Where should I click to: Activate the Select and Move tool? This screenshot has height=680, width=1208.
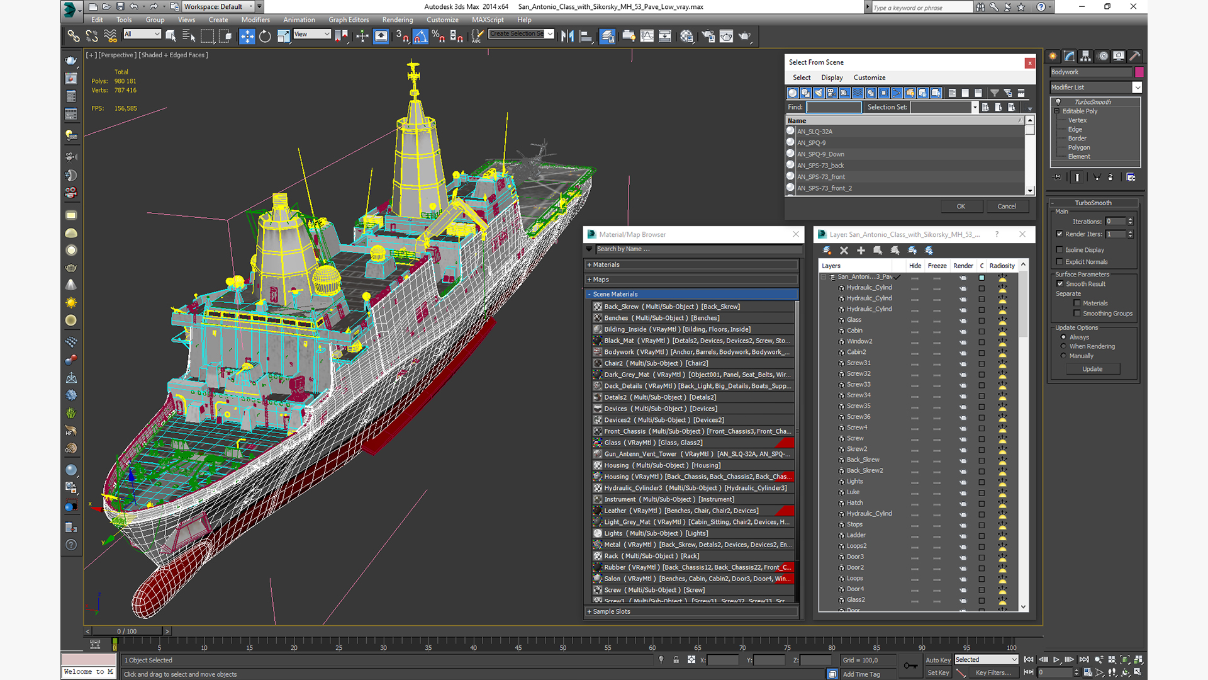pos(247,37)
